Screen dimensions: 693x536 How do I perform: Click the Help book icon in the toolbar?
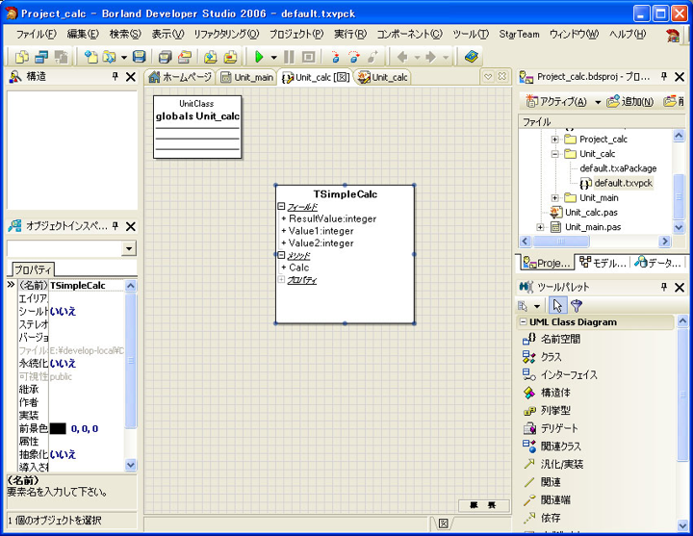pyautogui.click(x=472, y=57)
